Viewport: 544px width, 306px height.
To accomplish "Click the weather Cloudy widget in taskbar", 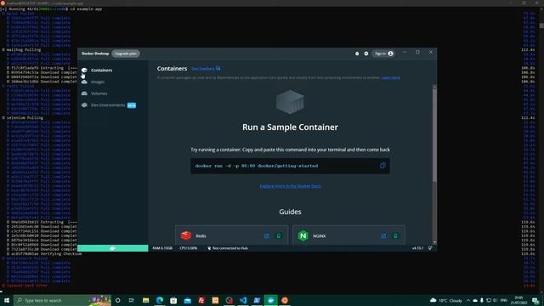I will [445, 300].
